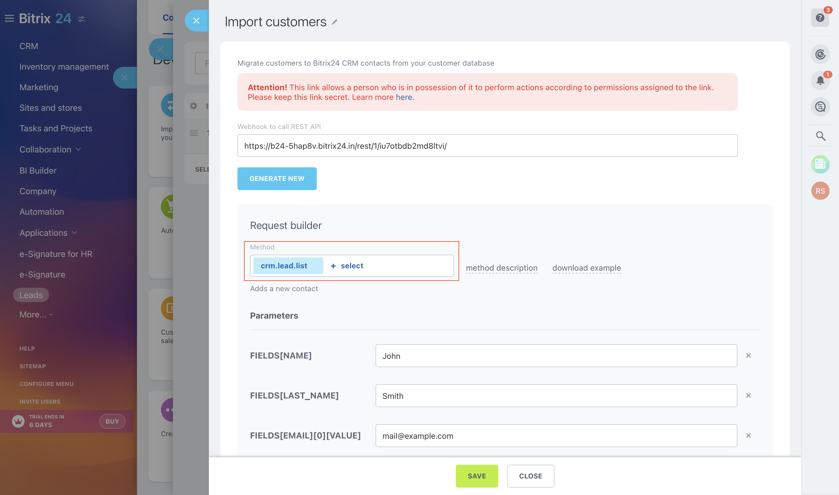Image resolution: width=839 pixels, height=495 pixels.
Task: Open Company section
Action: (38, 191)
